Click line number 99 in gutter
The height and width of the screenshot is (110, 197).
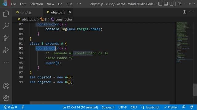coord(21,82)
